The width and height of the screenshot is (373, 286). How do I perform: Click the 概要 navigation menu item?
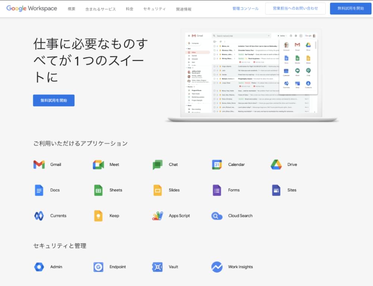click(72, 9)
